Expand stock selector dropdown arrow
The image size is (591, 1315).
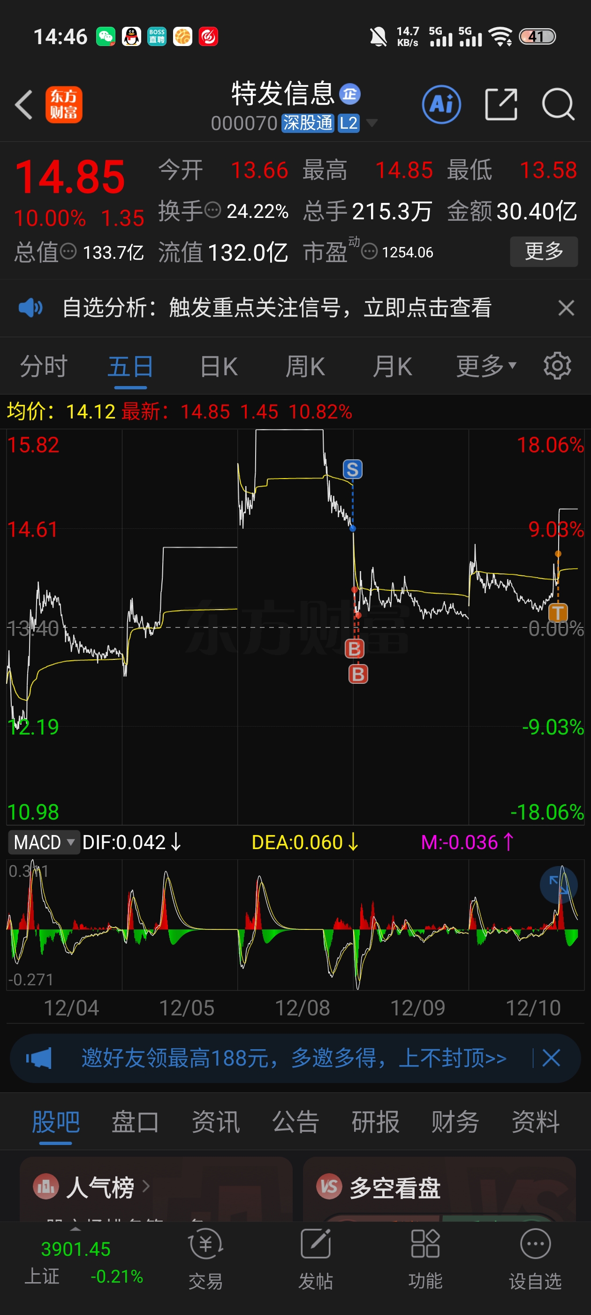(x=372, y=123)
